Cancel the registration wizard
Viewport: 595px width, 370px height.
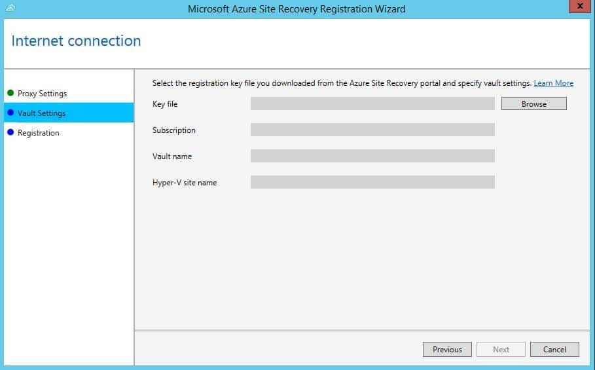coord(554,350)
